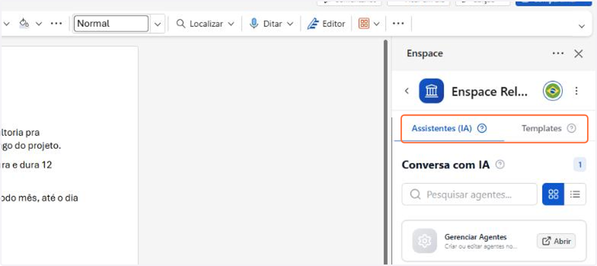Open the Editor tool
597x266 pixels.
[326, 23]
